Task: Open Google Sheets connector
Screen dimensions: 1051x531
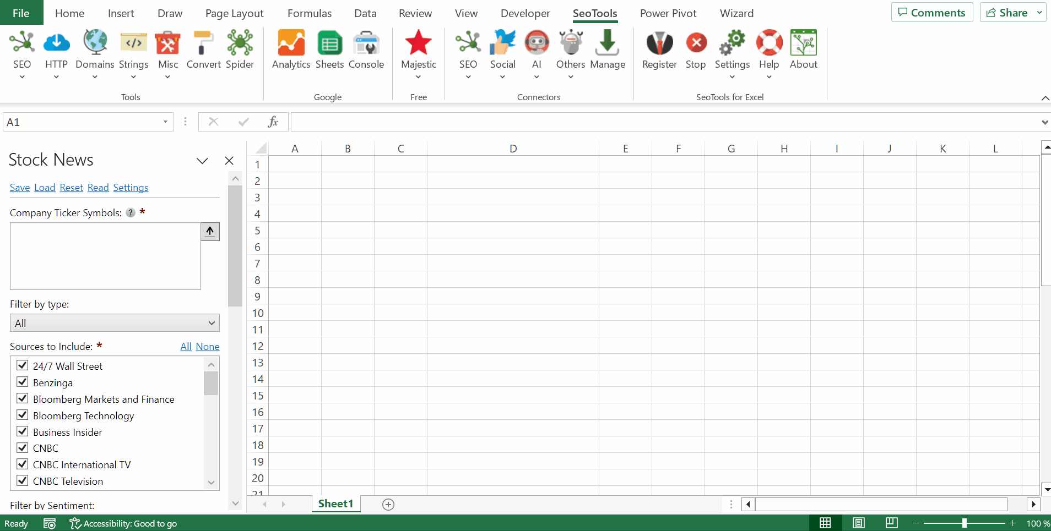Action: click(x=329, y=43)
